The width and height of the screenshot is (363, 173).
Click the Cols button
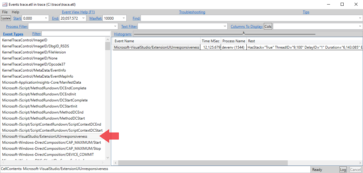coord(268,26)
